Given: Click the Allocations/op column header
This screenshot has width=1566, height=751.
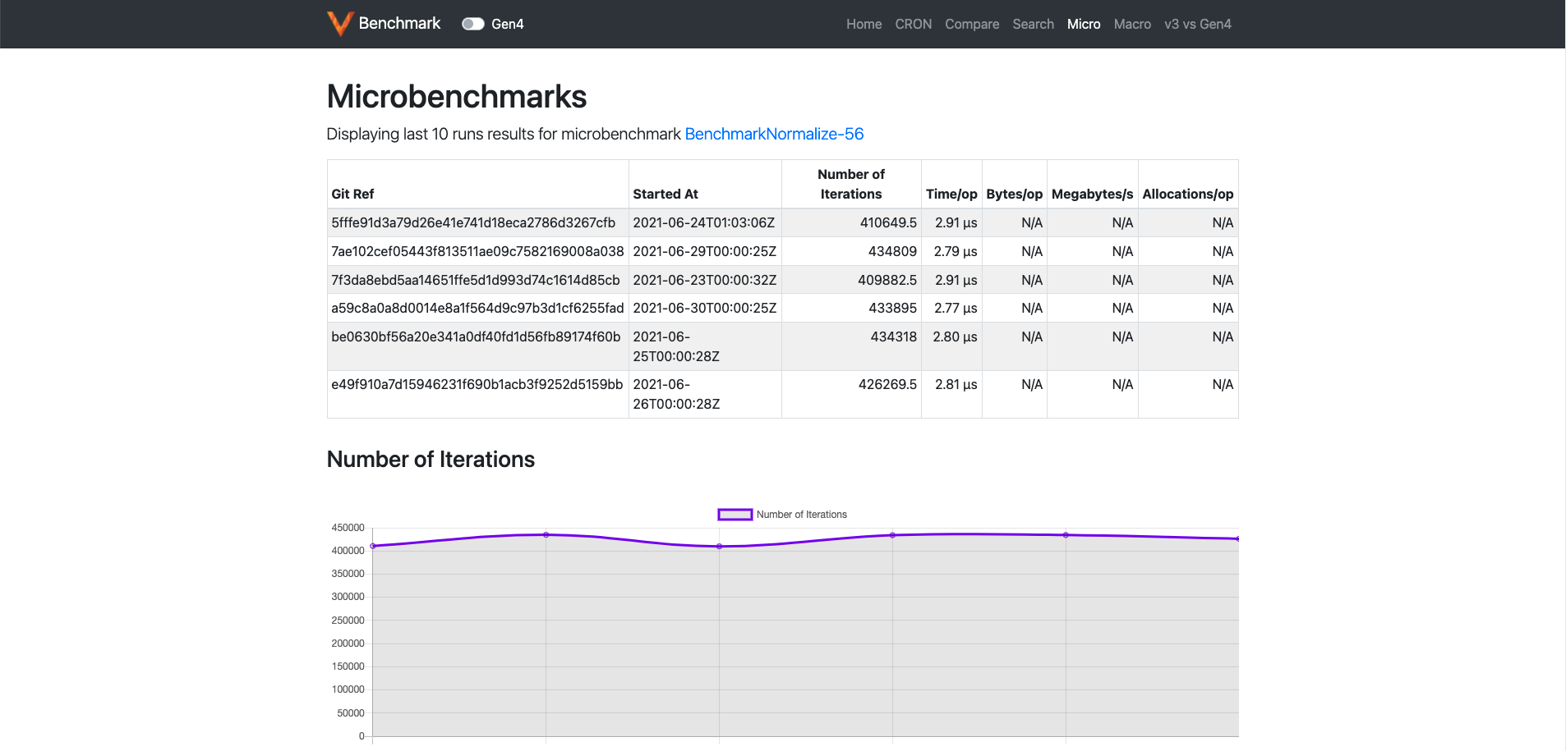Looking at the screenshot, I should 1187,194.
